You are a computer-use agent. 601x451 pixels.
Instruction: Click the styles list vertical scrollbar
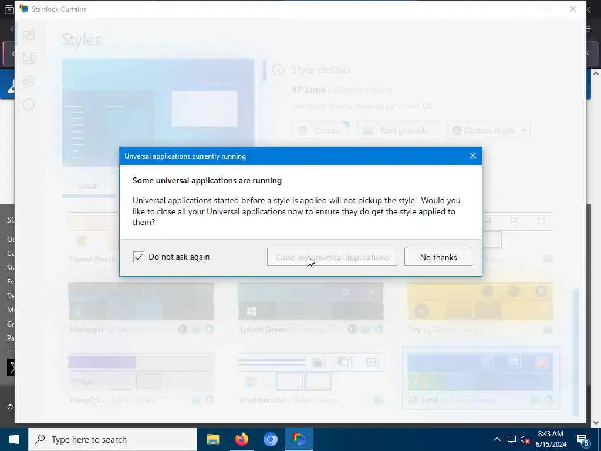coord(576,353)
